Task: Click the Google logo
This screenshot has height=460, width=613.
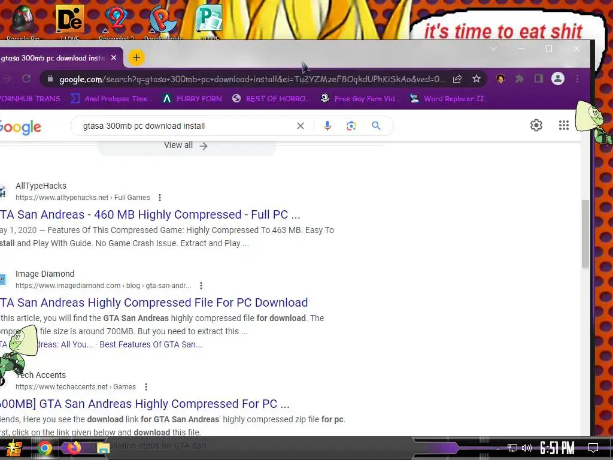Action: coord(20,127)
